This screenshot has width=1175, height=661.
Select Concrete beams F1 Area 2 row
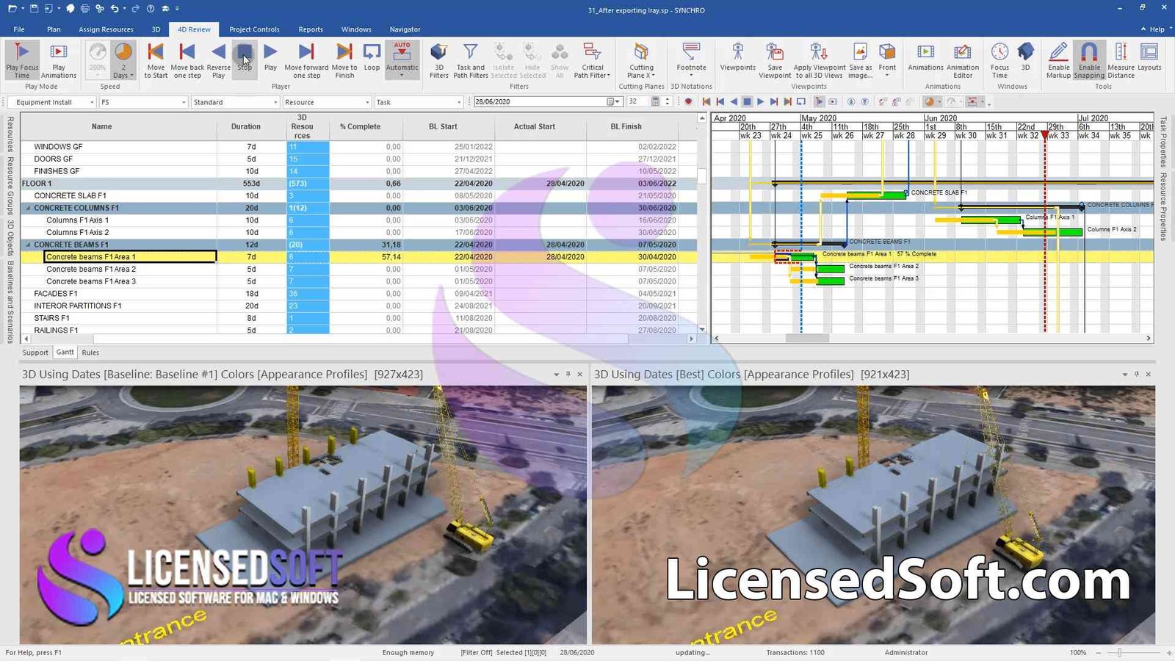358,269
